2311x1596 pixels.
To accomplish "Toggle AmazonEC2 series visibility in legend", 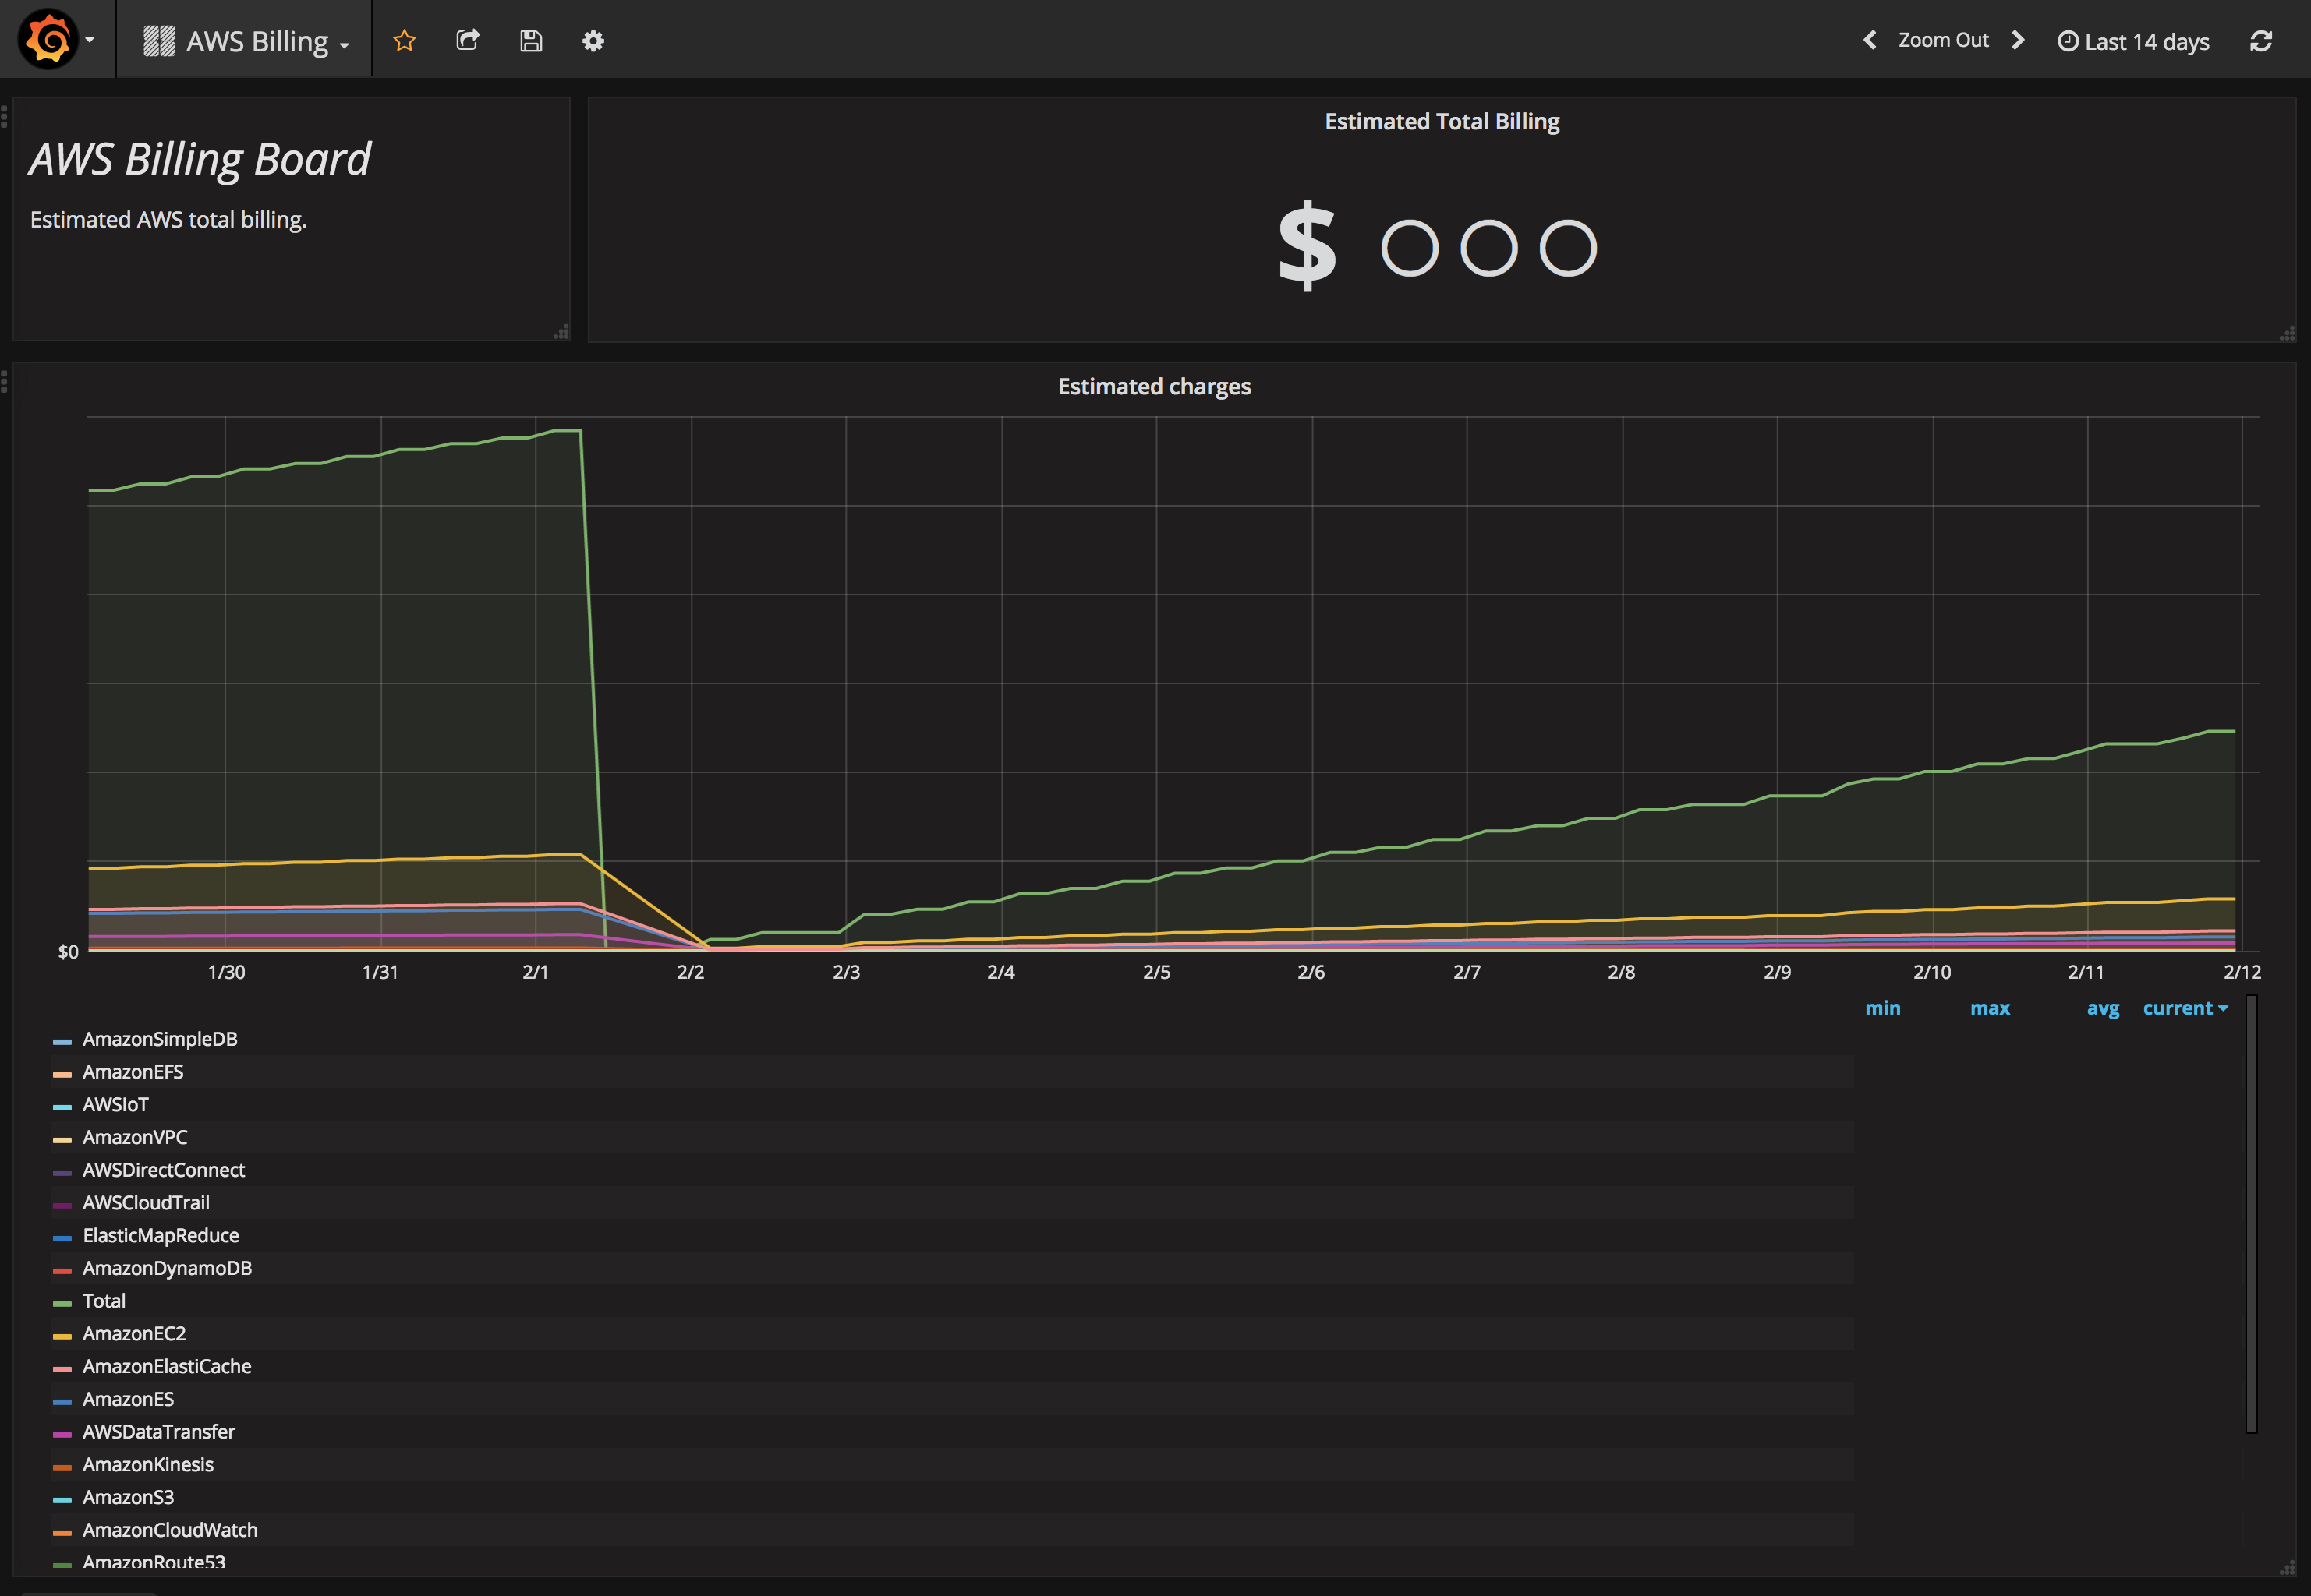I will (x=134, y=1334).
